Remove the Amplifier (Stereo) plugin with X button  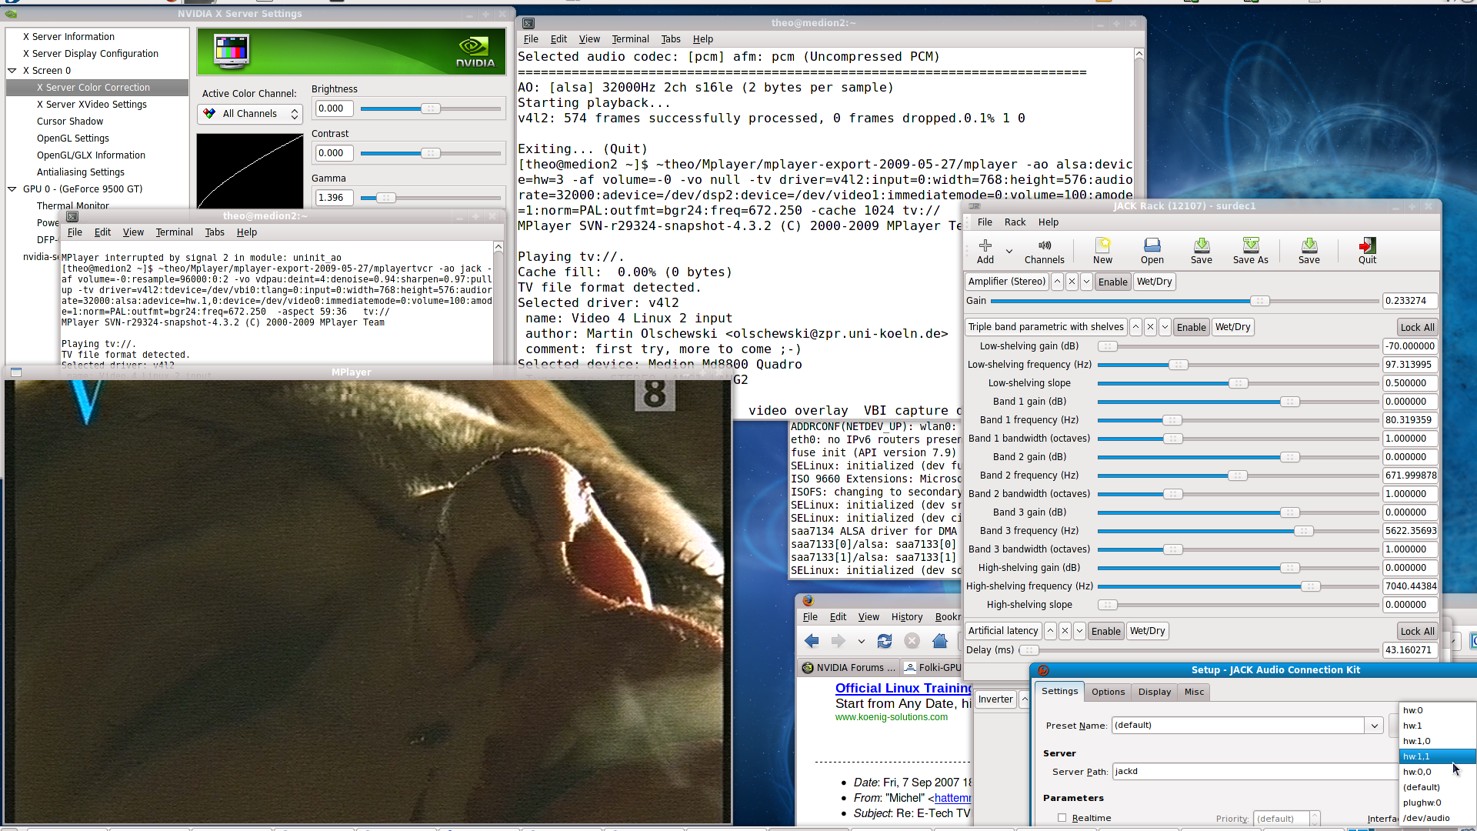tap(1072, 282)
